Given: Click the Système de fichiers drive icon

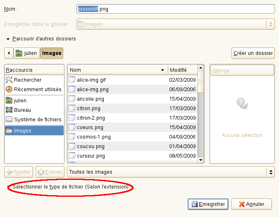Looking at the screenshot, I should coord(9,119).
